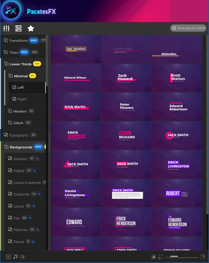
Task: Select the Right preset folder
Action: [x=22, y=99]
